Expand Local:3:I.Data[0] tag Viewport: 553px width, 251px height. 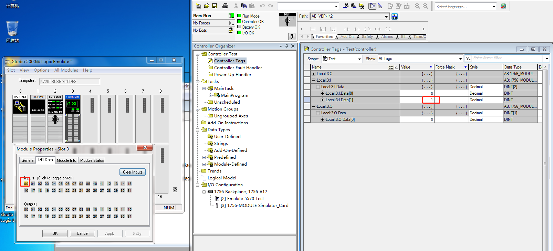[x=323, y=93]
